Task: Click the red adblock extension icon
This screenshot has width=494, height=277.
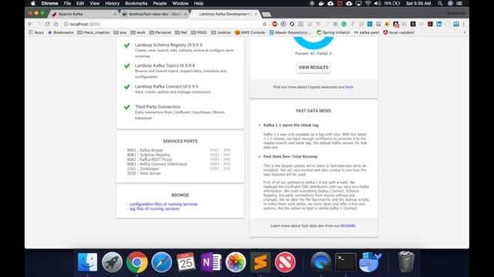Action: coord(275,24)
